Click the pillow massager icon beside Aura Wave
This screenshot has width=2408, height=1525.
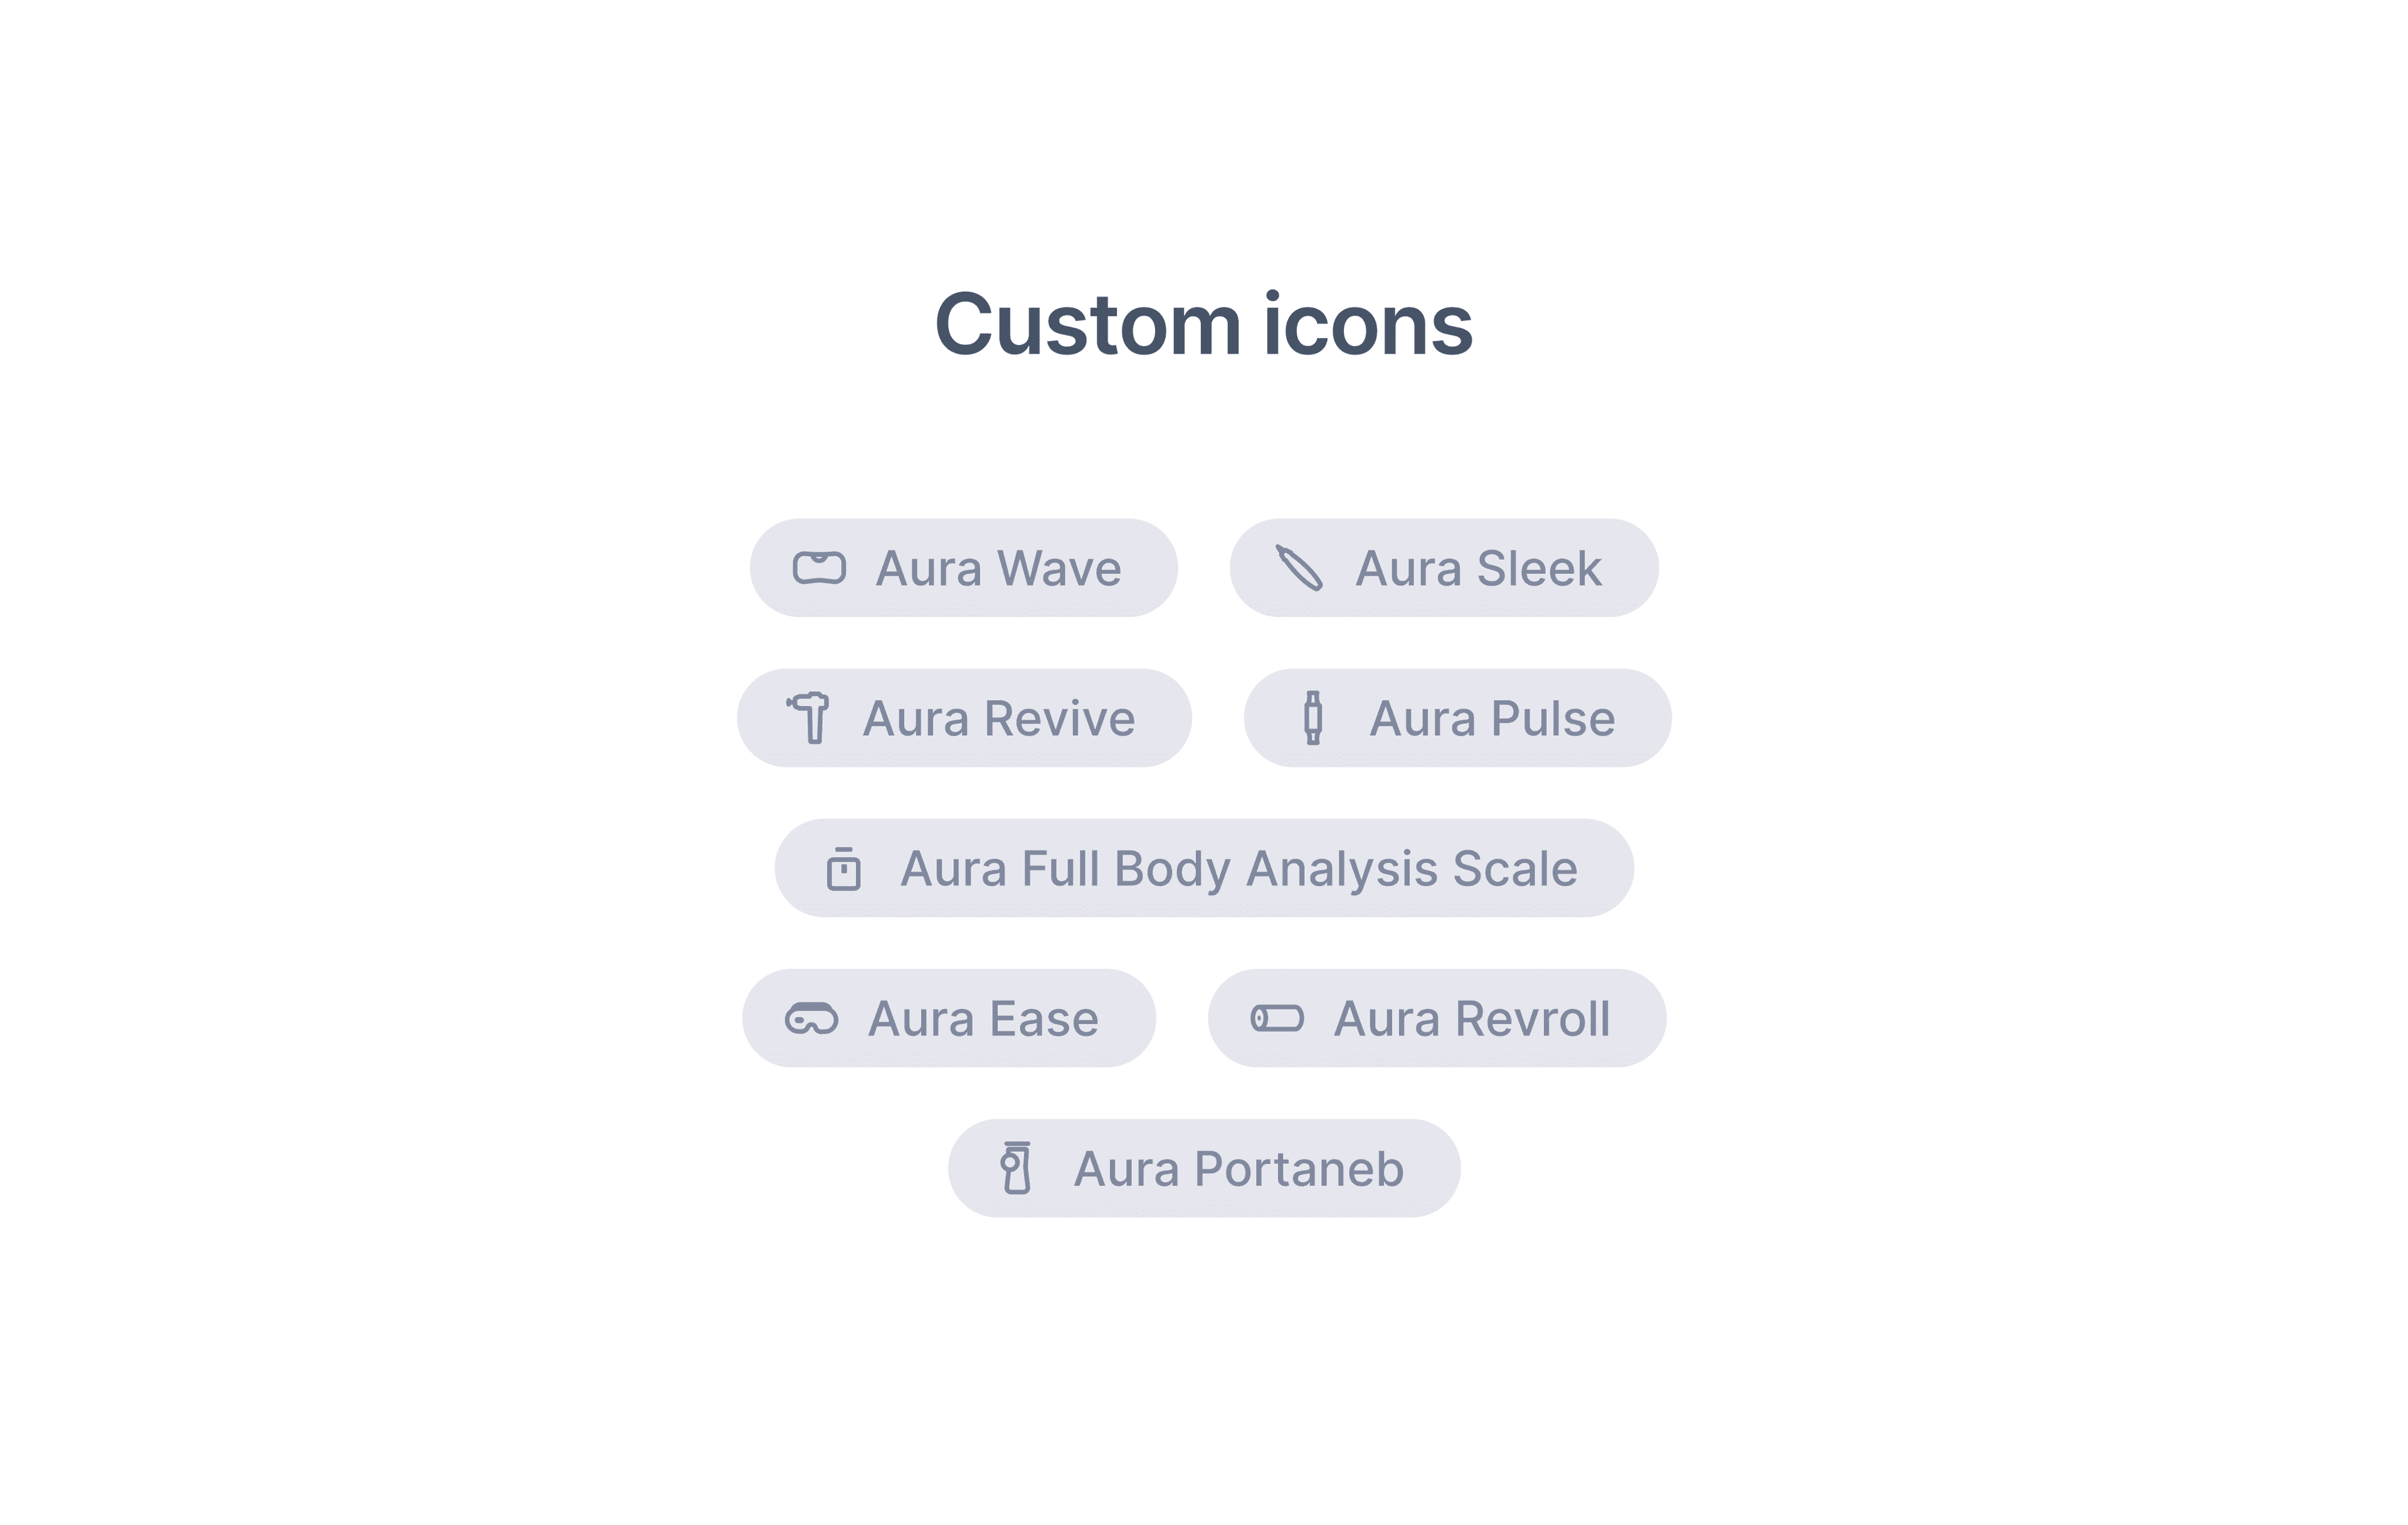[x=819, y=568]
